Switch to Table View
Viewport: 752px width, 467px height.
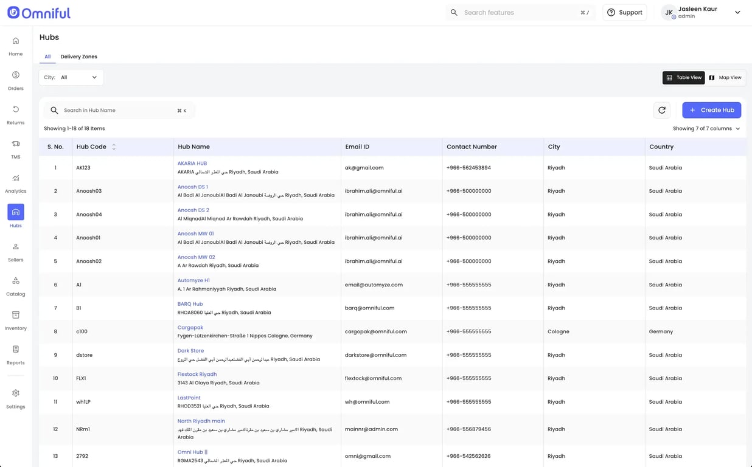click(683, 78)
